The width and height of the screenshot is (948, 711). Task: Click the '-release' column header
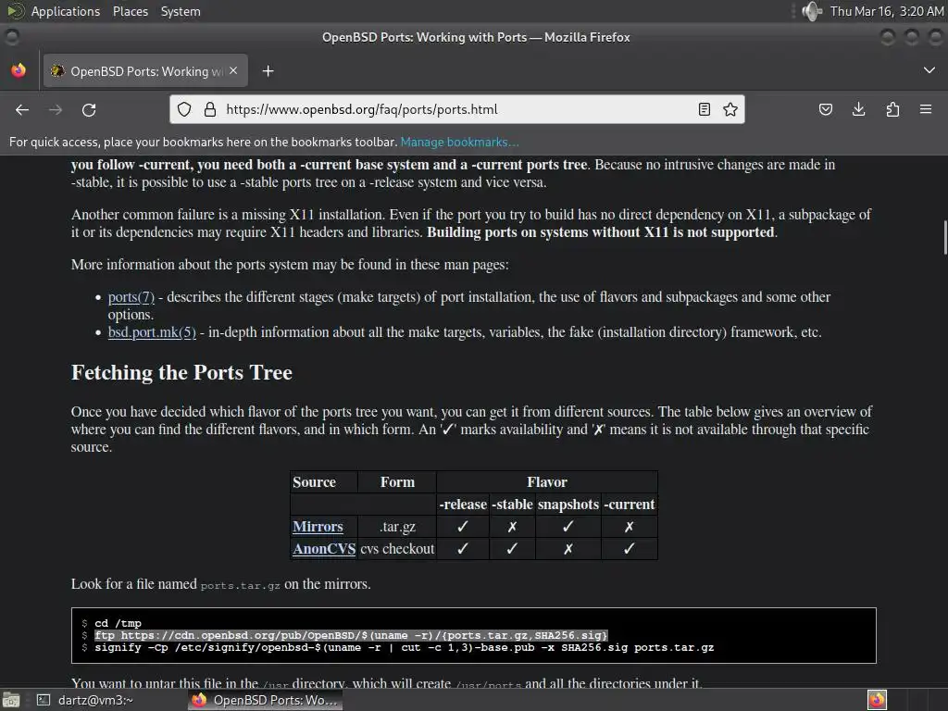tap(463, 505)
